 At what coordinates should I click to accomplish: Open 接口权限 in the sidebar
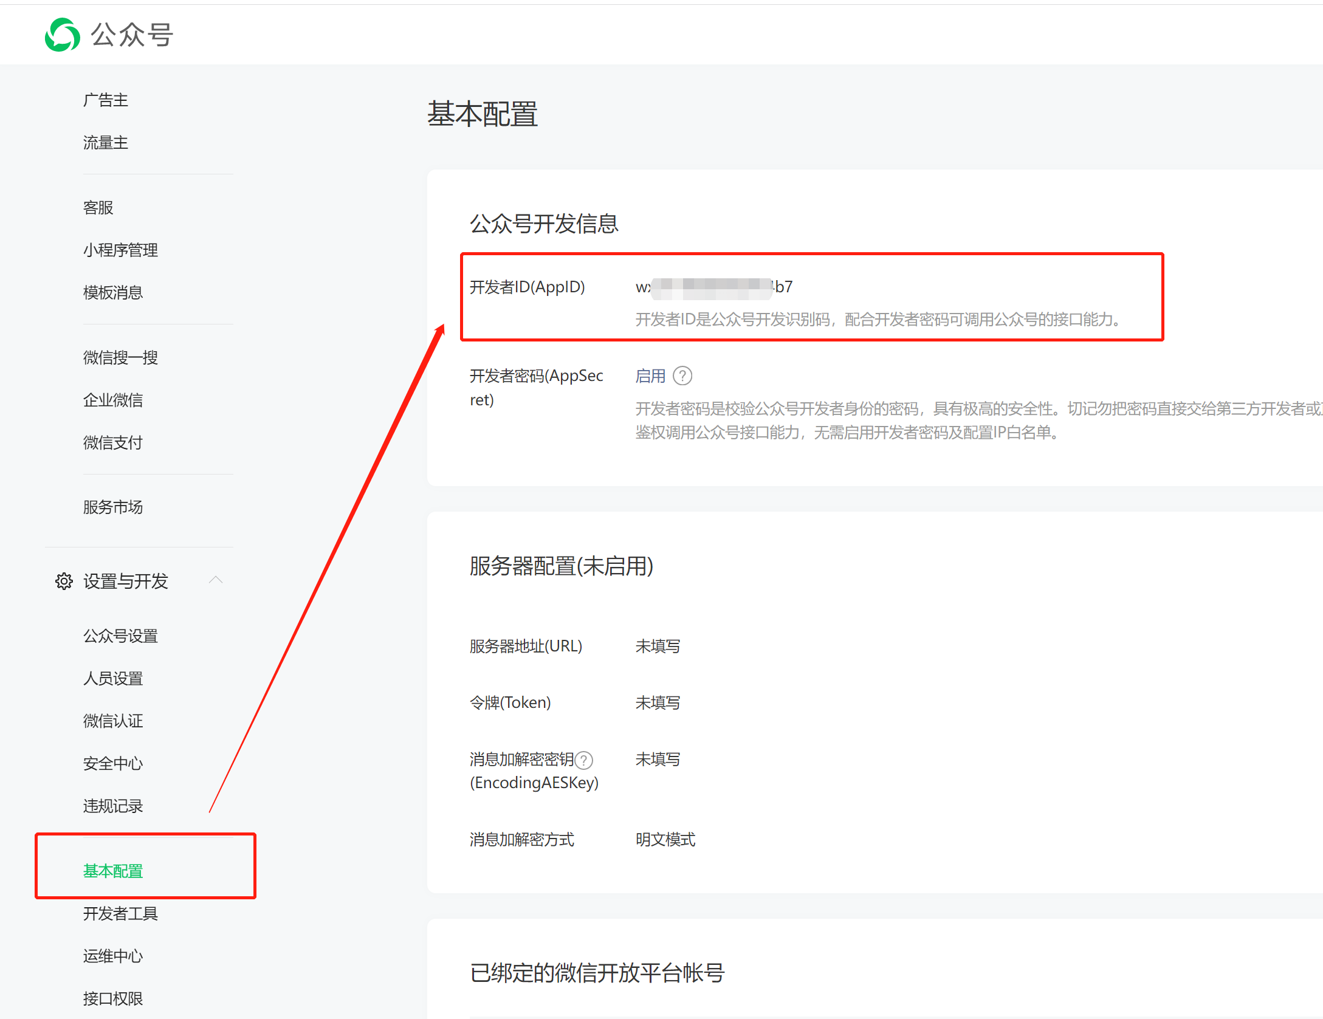coord(113,999)
